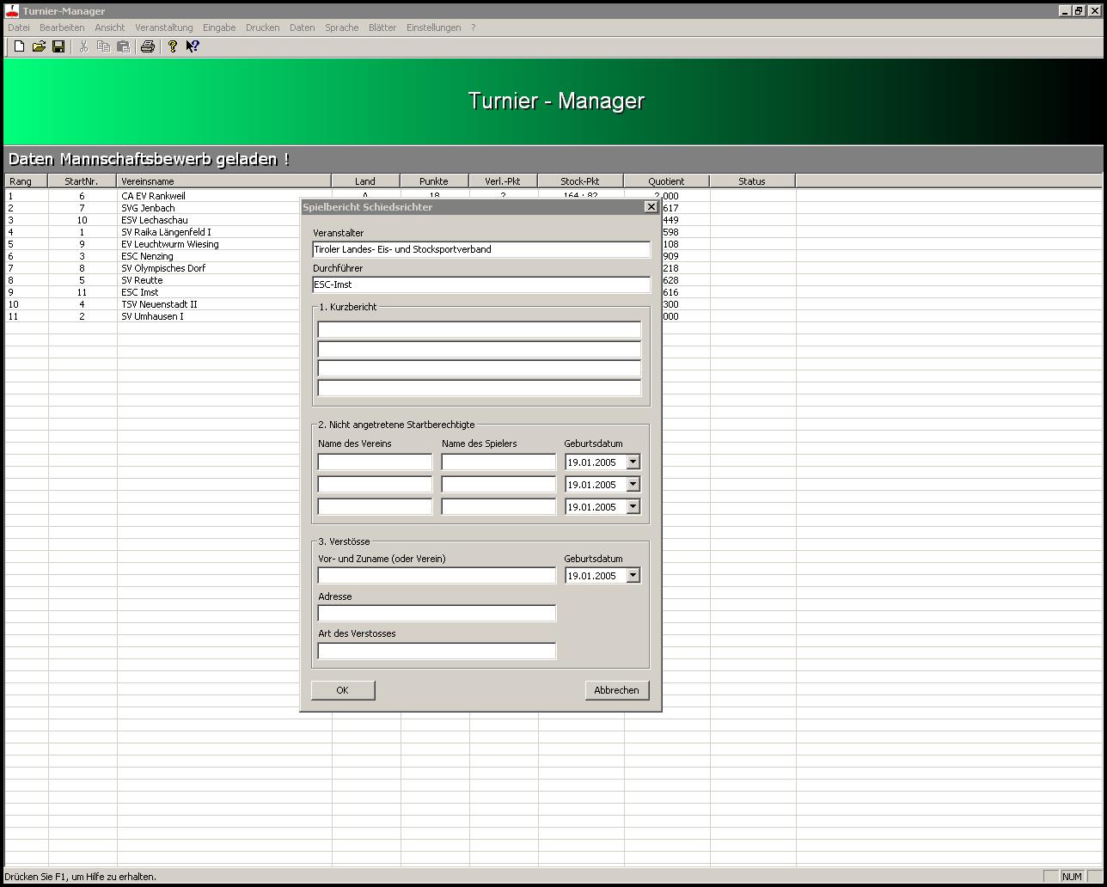Viewport: 1107px width, 887px height.
Task: Open the Veranstaltung menu
Action: click(164, 28)
